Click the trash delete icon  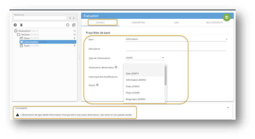click(x=21, y=25)
